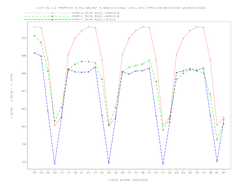Click y-axis tick value 90
244x188 pixels.
coord(23,38)
